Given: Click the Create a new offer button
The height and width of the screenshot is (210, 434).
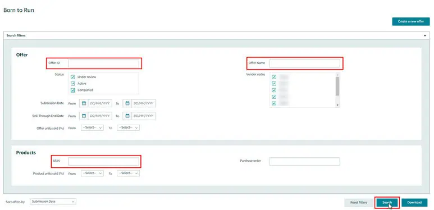Looking at the screenshot, I should (x=411, y=21).
